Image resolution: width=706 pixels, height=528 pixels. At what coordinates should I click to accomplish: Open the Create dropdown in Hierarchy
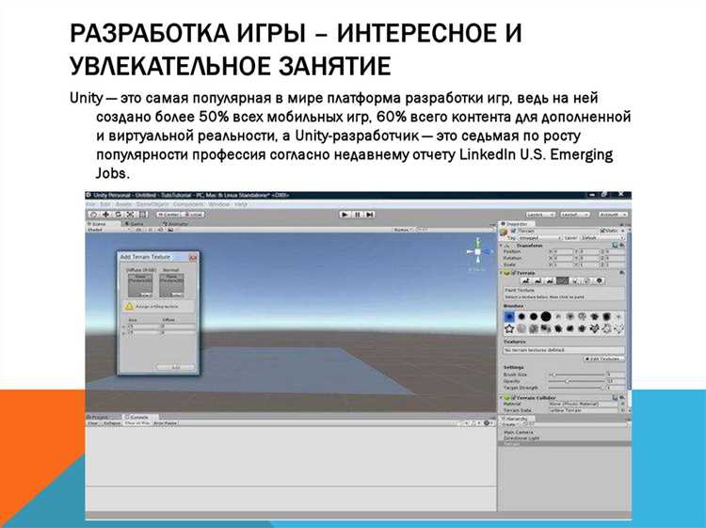pyautogui.click(x=509, y=424)
